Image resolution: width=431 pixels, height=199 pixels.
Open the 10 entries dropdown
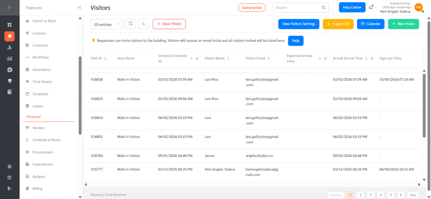(107, 24)
